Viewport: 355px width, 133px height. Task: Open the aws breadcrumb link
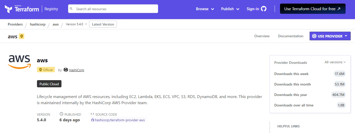(x=56, y=24)
